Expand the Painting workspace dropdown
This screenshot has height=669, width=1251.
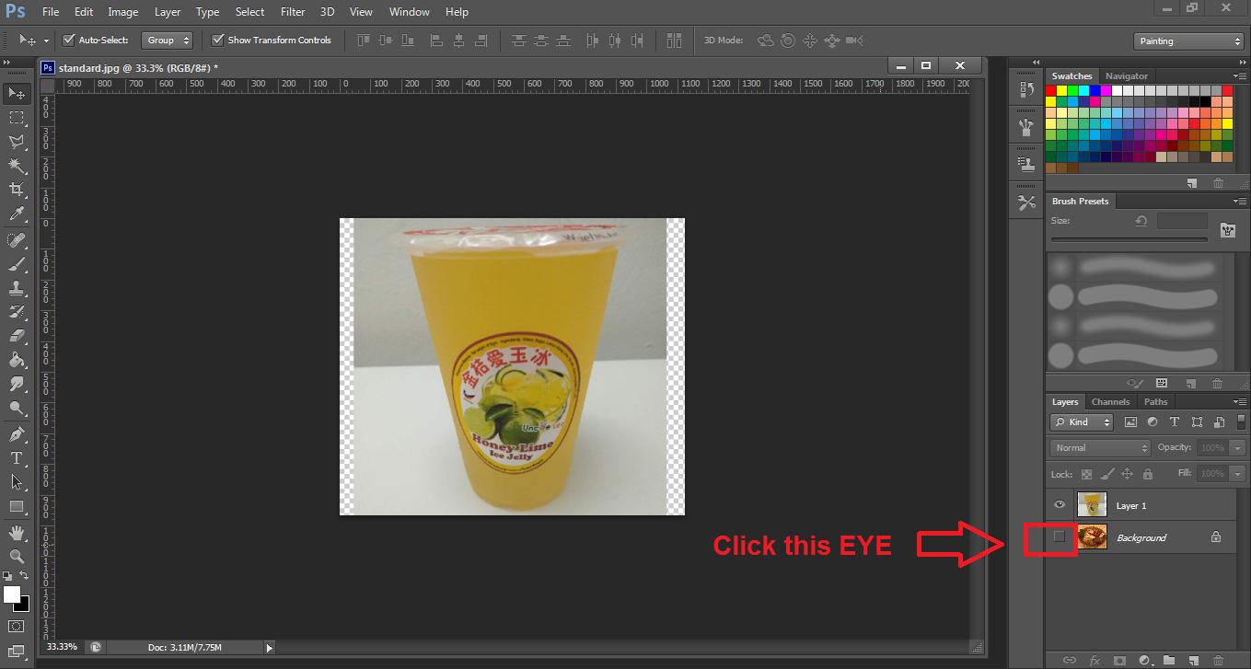pos(1188,41)
